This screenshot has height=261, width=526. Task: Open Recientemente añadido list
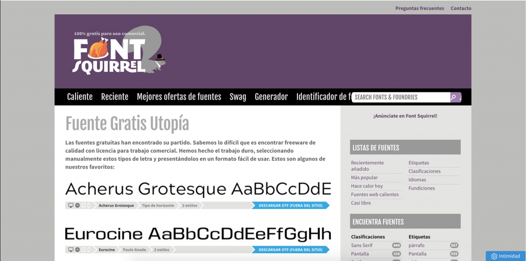[x=368, y=166]
